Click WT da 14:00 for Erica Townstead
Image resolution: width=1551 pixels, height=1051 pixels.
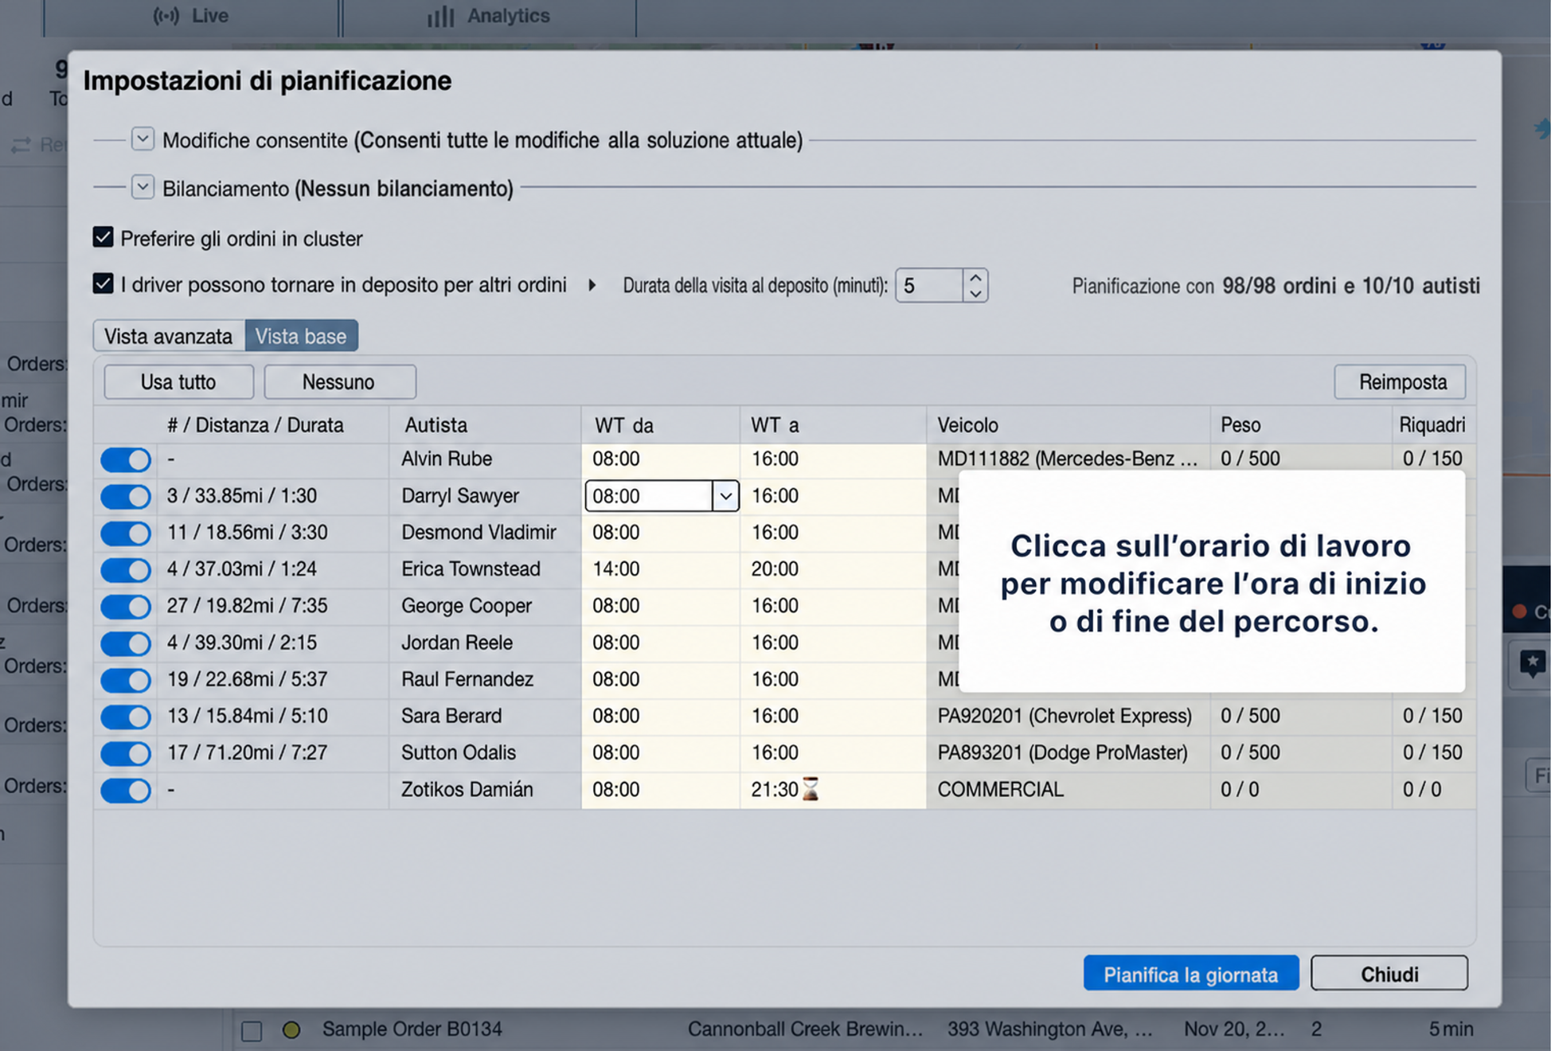[660, 569]
